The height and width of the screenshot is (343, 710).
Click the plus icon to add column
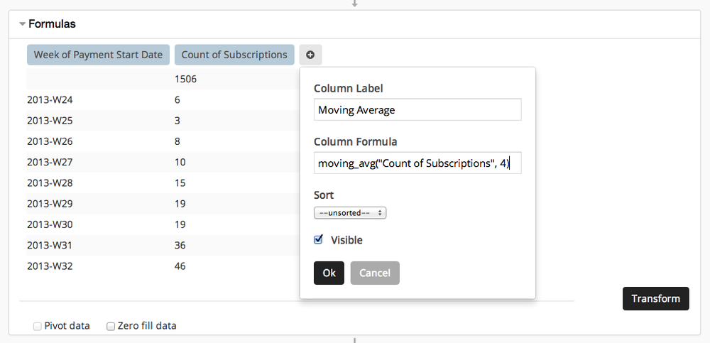310,55
